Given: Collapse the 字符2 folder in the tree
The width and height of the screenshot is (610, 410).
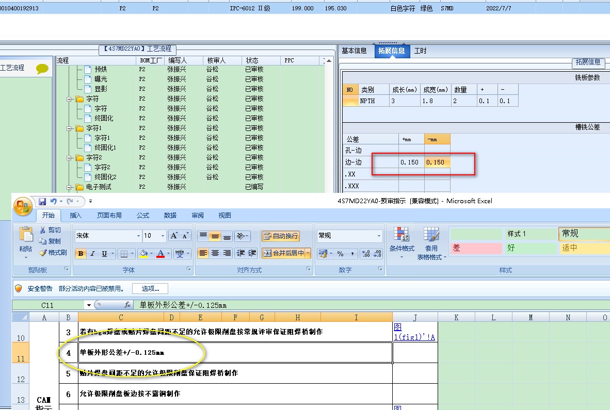Looking at the screenshot, I should (x=69, y=158).
